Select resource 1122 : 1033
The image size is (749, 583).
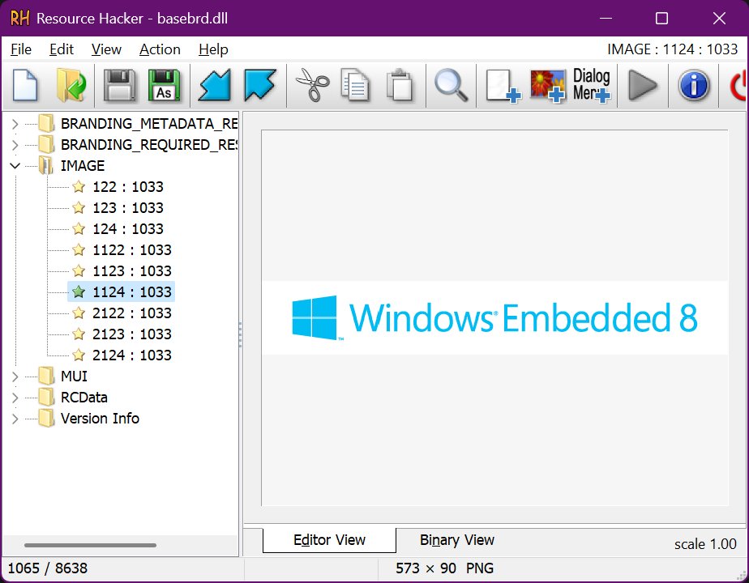[132, 250]
